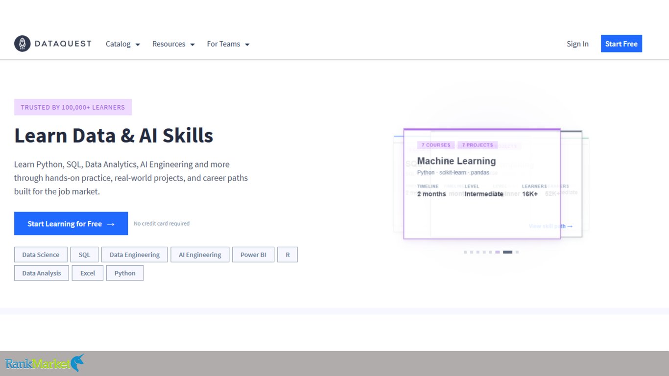This screenshot has height=376, width=669.
Task: Click the Python · scikit-learn · pandas subtitle
Action: pyautogui.click(x=453, y=173)
